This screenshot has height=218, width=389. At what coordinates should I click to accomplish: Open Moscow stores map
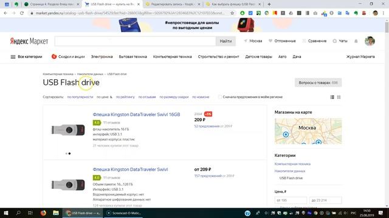[308, 131]
